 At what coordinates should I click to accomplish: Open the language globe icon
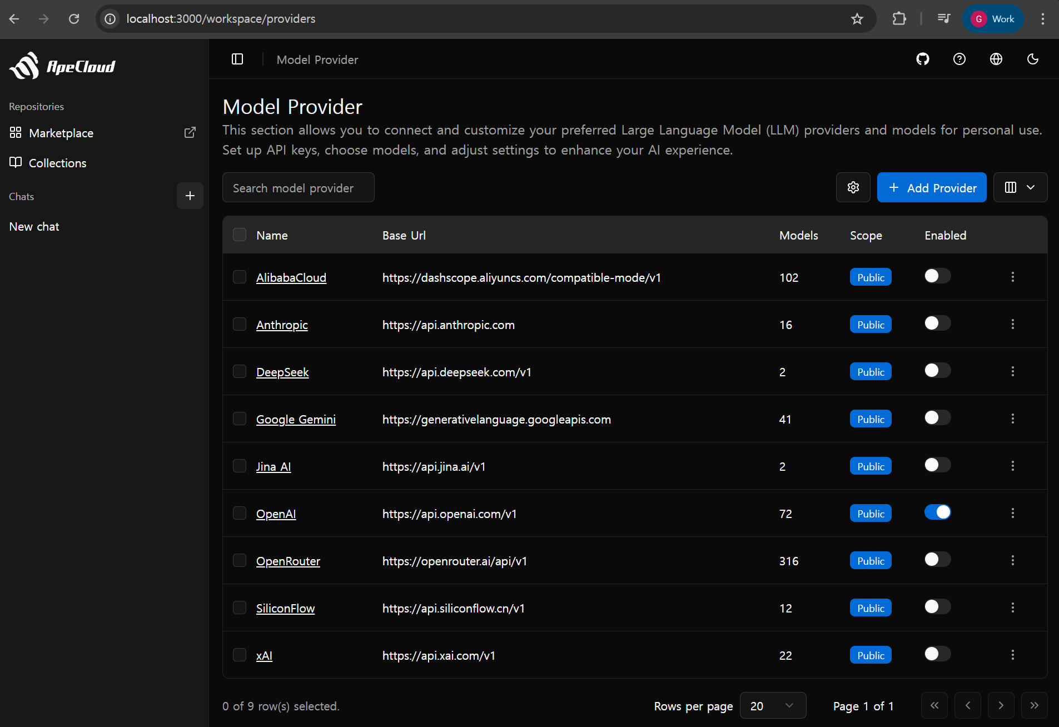pyautogui.click(x=996, y=59)
